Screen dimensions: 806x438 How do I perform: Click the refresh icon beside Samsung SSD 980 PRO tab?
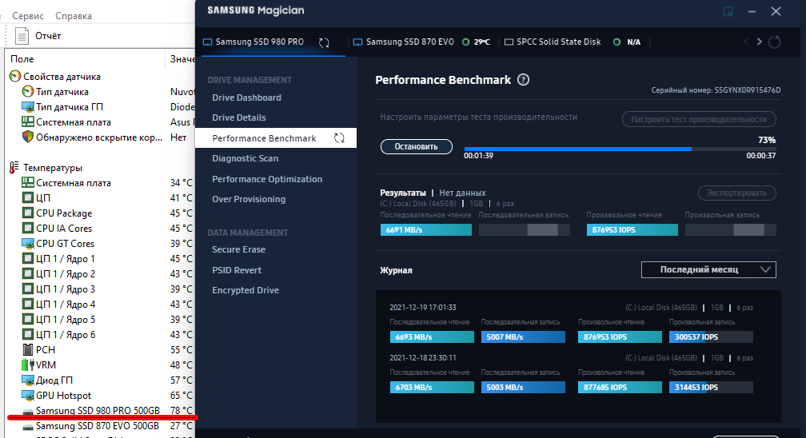click(x=324, y=42)
